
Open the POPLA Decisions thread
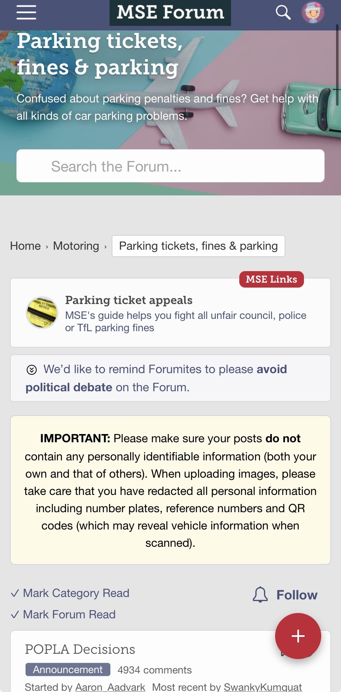pyautogui.click(x=80, y=649)
